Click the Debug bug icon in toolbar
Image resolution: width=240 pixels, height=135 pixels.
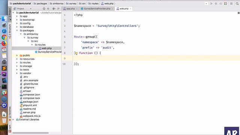point(216,3)
